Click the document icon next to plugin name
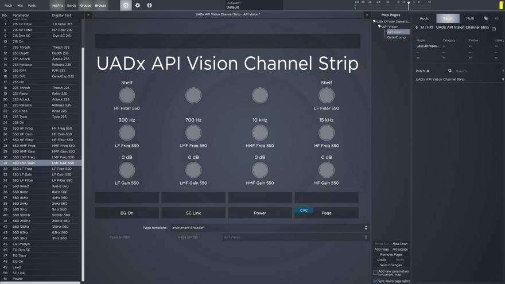The width and height of the screenshot is (505, 284). point(494,28)
